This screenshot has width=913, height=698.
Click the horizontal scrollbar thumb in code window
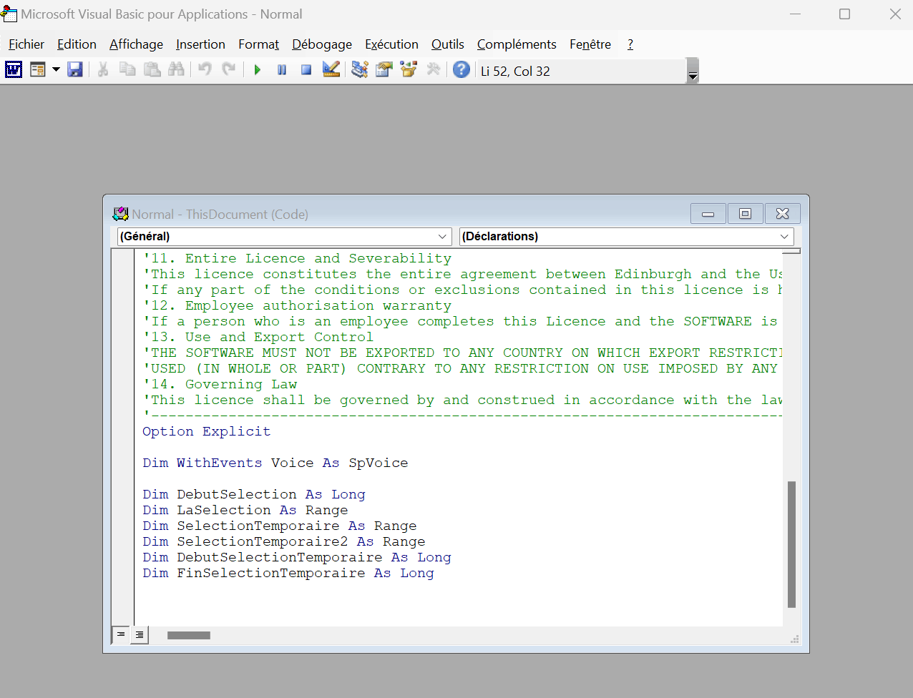[189, 635]
